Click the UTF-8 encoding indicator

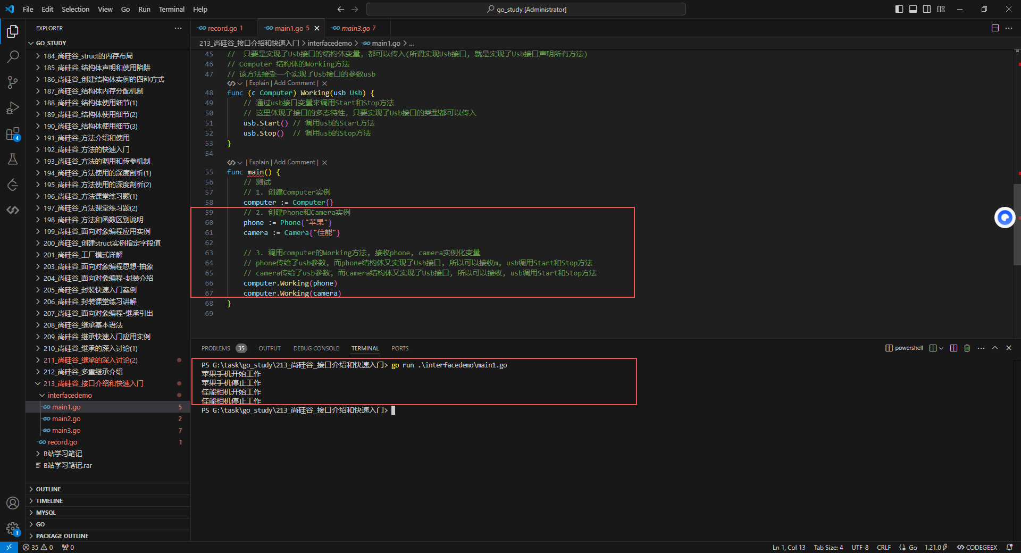tap(860, 547)
